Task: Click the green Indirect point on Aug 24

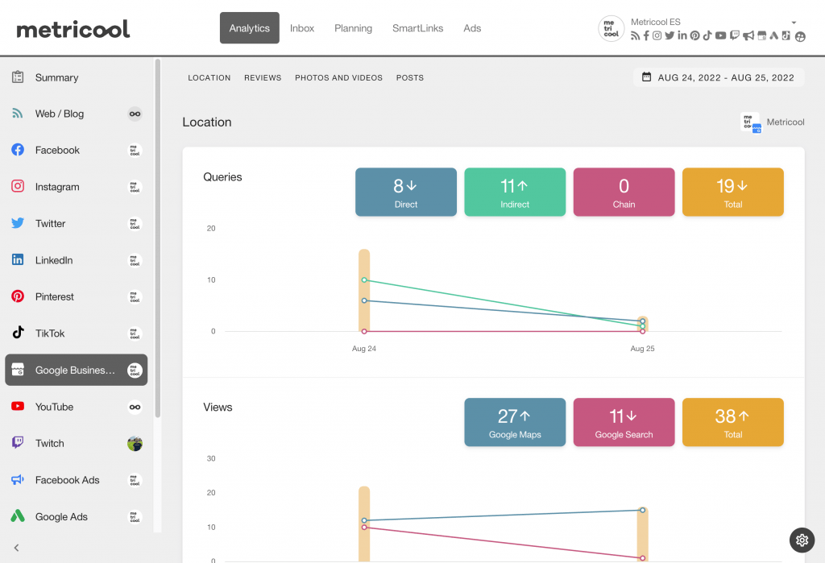Action: point(364,280)
